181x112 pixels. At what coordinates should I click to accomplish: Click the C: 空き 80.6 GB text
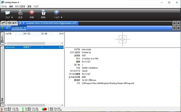point(54,108)
